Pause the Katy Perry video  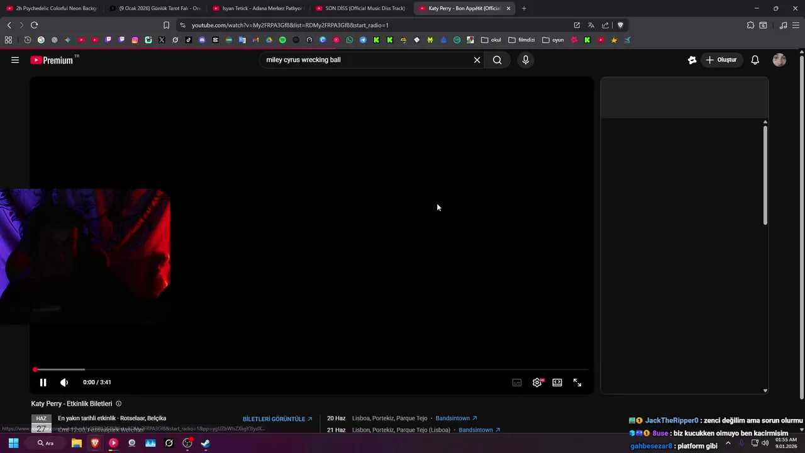click(43, 382)
